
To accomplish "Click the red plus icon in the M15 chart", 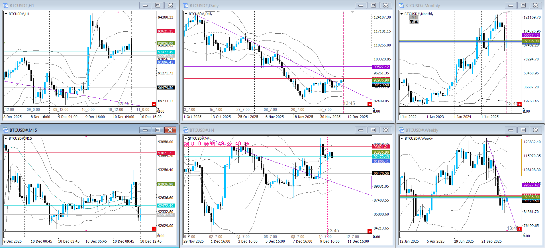I will (x=154, y=229).
